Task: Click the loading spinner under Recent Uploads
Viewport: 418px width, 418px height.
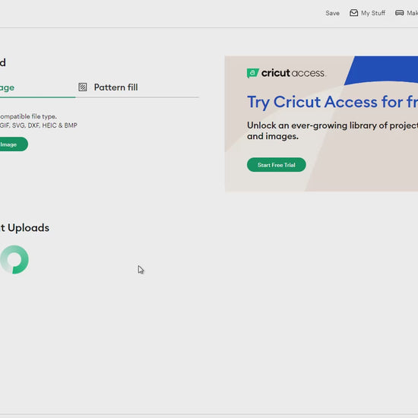Action: (14, 259)
